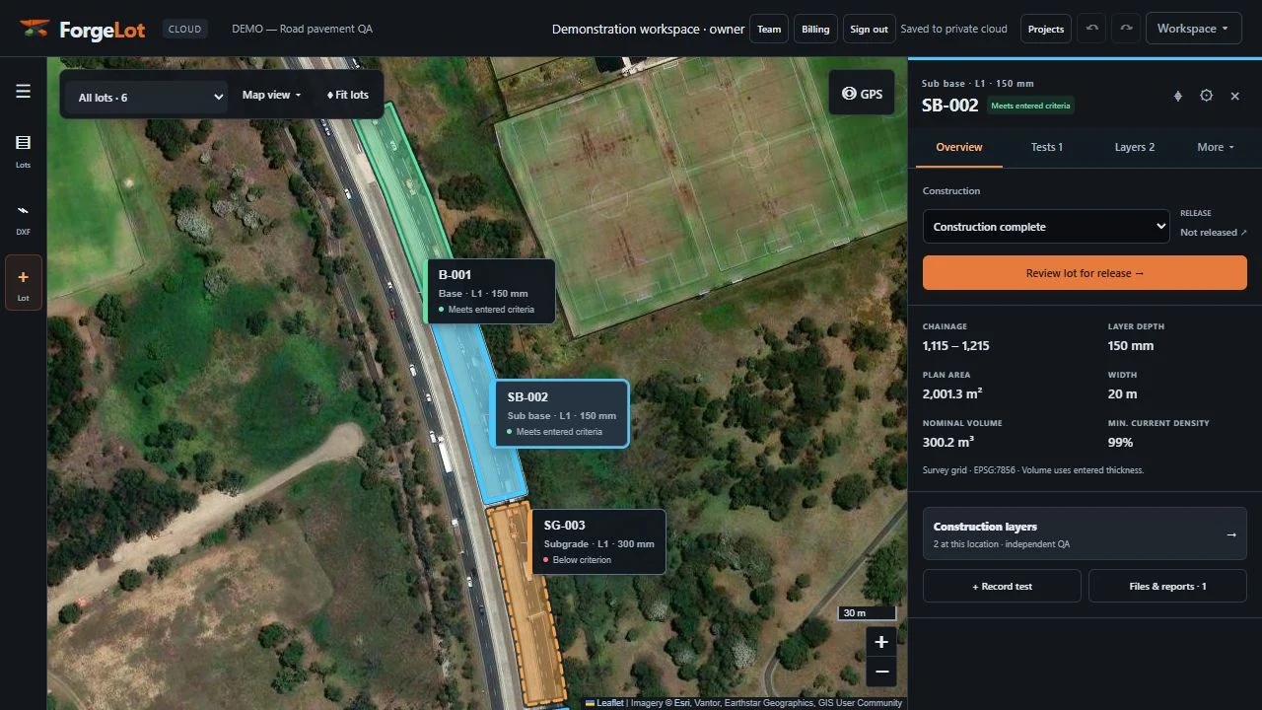Switch to the Layers 2 tab
The image size is (1262, 710).
click(x=1134, y=147)
